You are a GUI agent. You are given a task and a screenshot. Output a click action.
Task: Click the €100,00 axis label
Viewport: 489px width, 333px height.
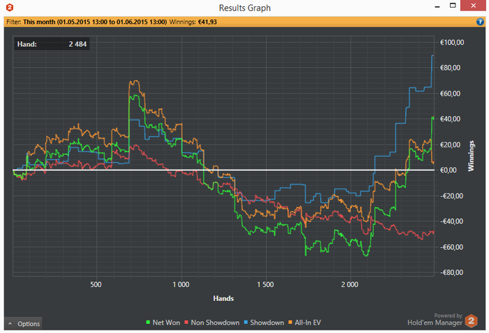tap(452, 43)
